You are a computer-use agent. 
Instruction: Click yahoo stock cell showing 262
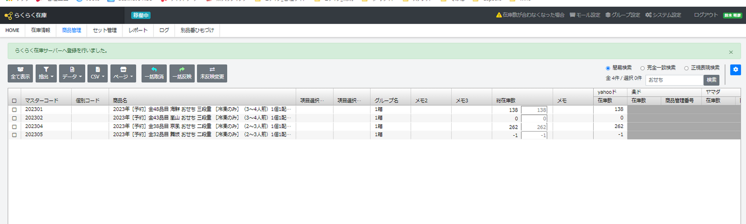610,126
